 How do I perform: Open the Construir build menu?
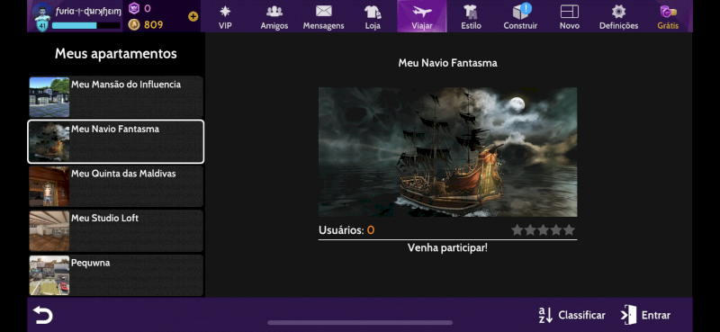coord(520,17)
